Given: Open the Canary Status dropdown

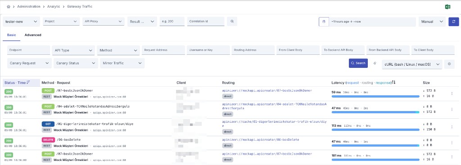Looking at the screenshot, I should coord(76,63).
